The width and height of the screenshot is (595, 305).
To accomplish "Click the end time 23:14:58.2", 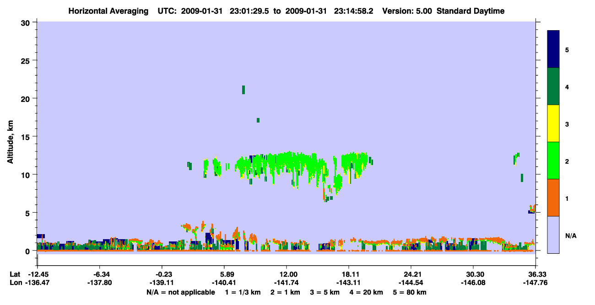I will point(354,11).
